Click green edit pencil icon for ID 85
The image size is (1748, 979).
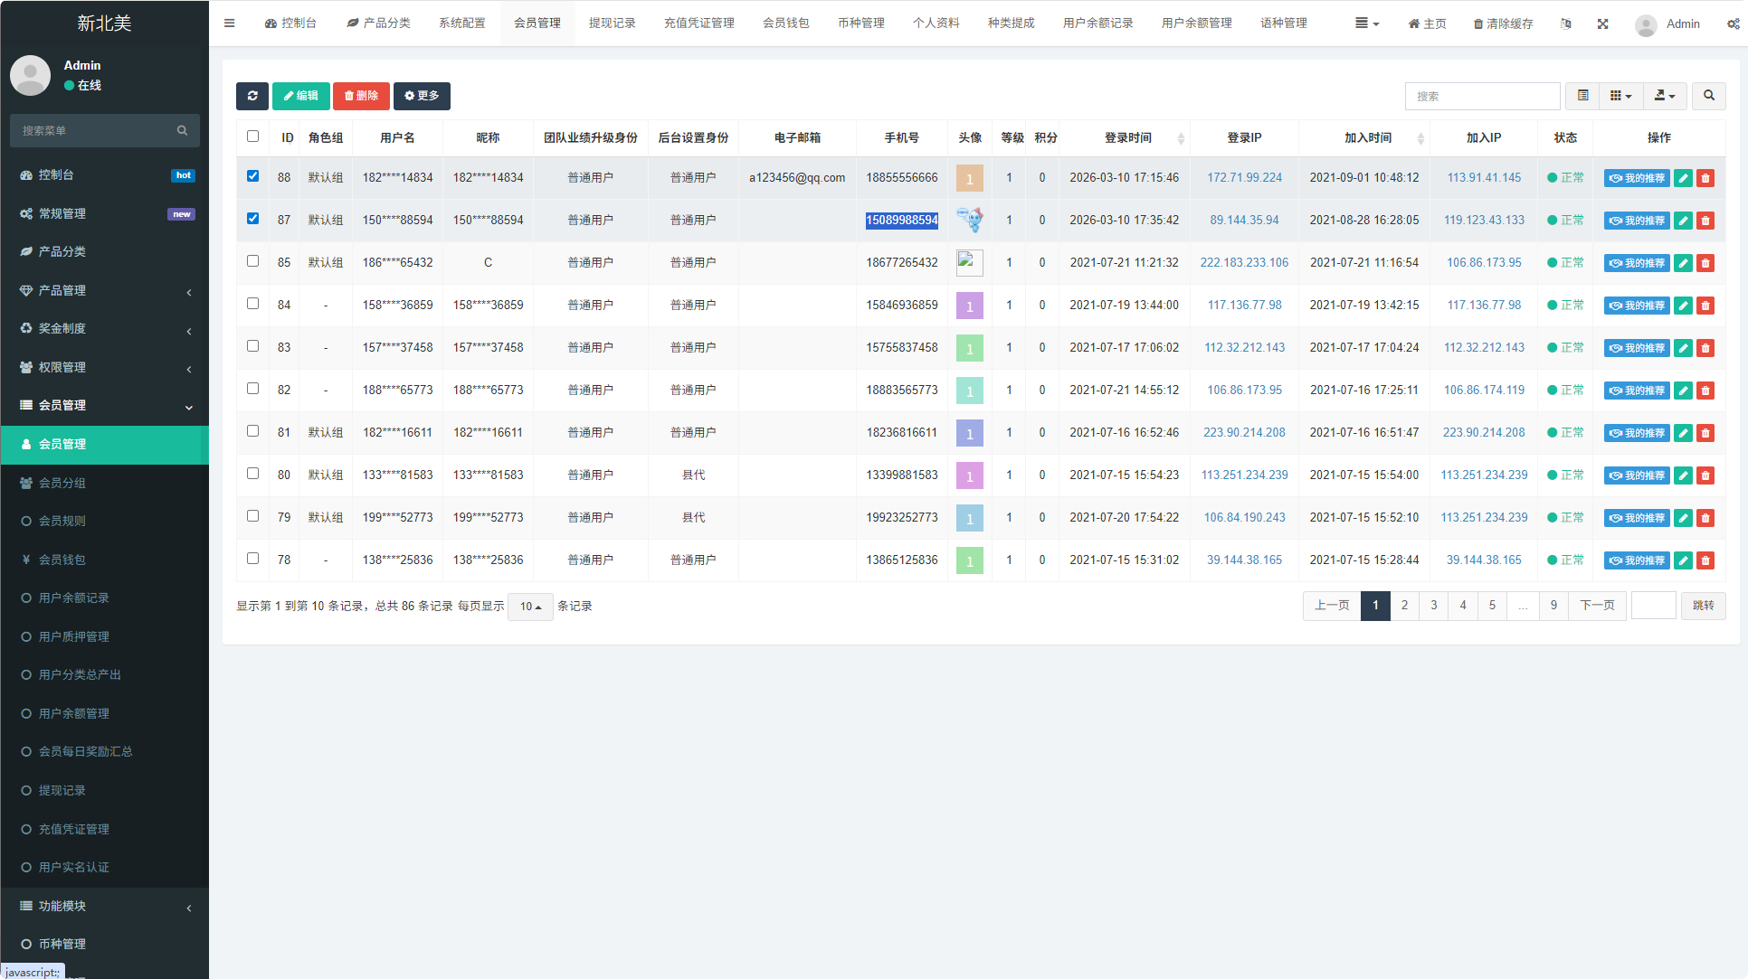click(1682, 263)
